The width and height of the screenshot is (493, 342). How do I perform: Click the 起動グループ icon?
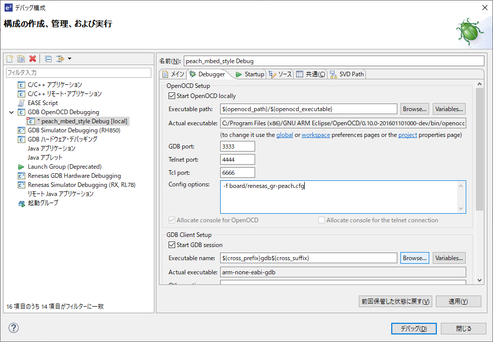tap(21, 204)
